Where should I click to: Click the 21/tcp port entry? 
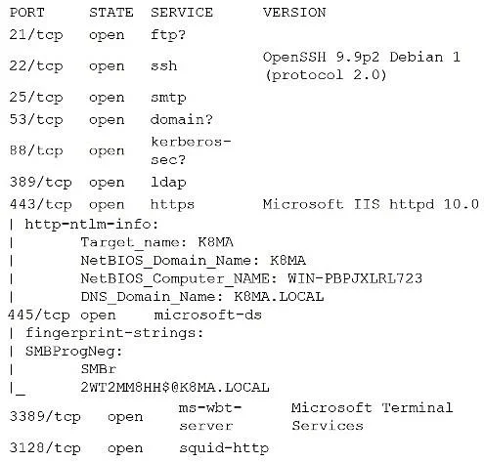pos(36,34)
